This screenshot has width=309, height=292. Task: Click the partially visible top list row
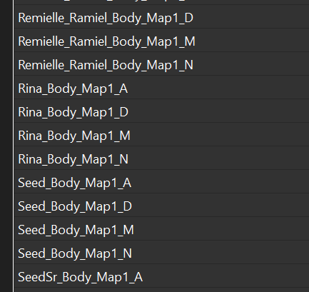162,2
